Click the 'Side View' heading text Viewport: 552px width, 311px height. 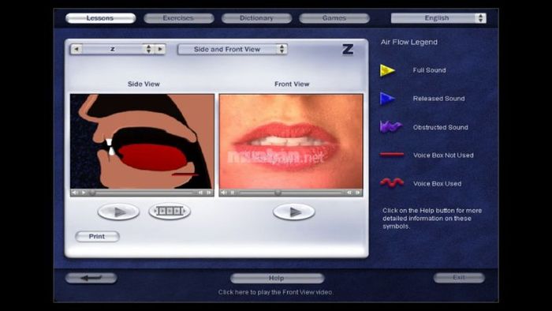(144, 84)
